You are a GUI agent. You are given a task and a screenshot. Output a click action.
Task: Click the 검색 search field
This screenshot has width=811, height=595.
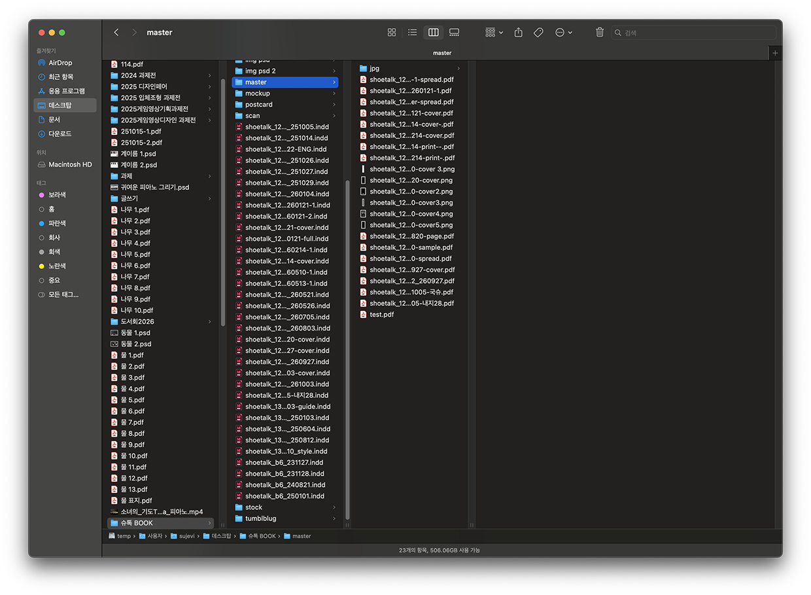[694, 32]
